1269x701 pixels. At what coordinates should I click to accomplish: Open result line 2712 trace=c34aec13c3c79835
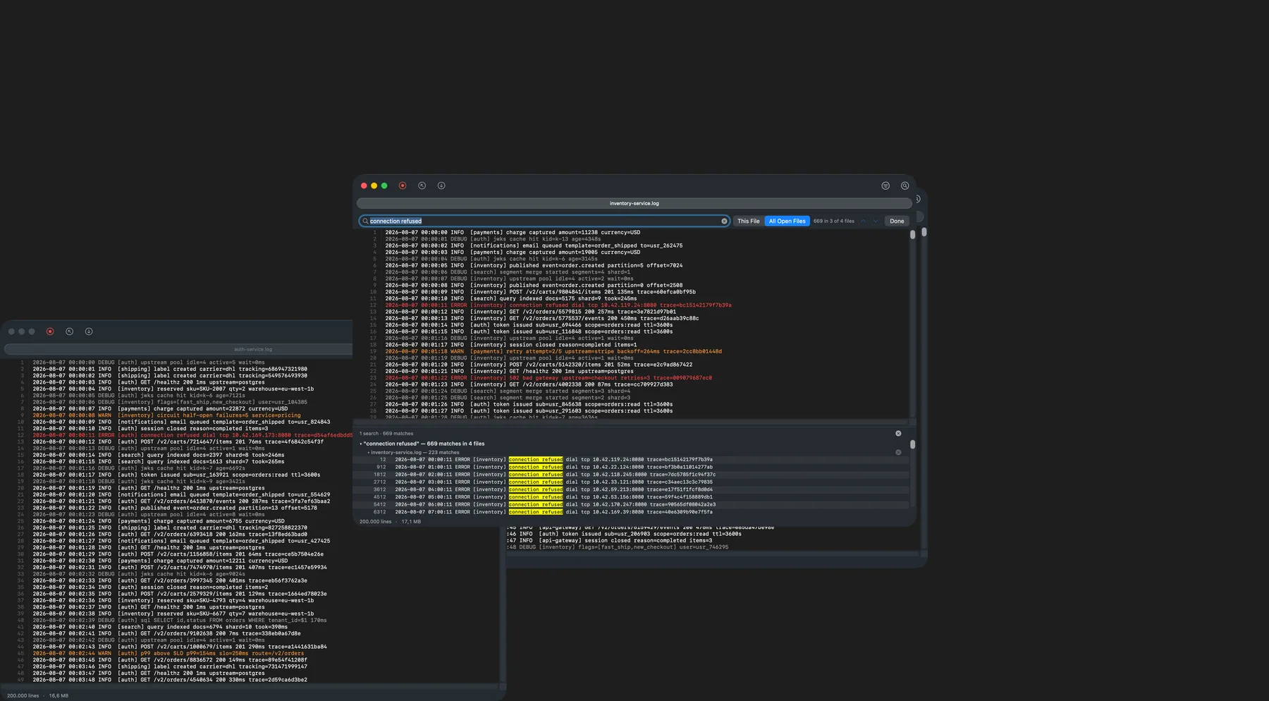632,482
